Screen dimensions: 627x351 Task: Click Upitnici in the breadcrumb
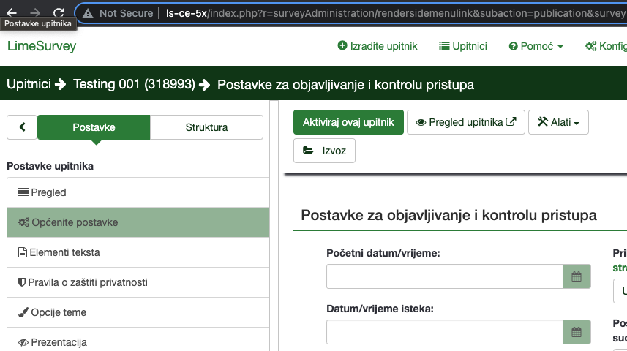coord(29,85)
